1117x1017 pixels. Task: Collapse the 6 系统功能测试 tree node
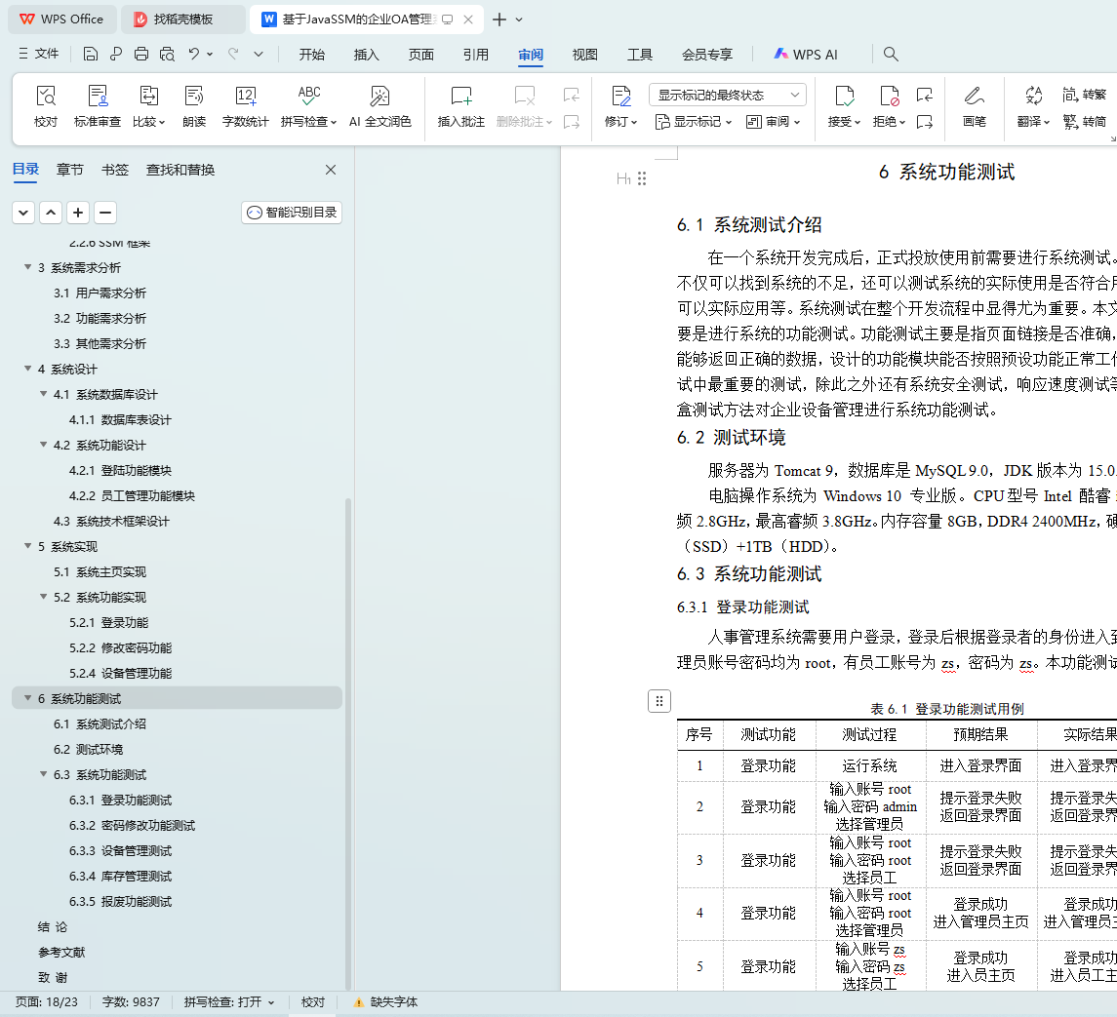pos(27,698)
